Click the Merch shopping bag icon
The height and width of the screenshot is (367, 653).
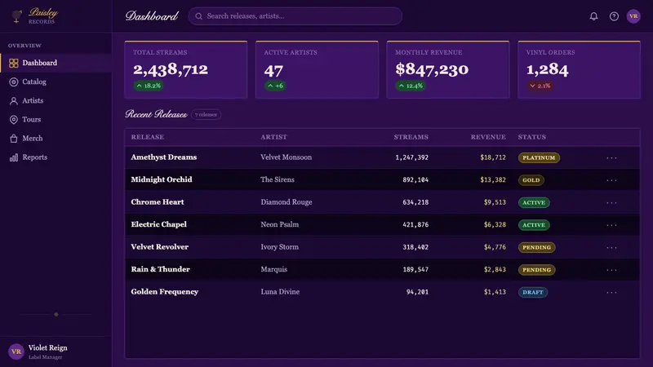point(14,139)
